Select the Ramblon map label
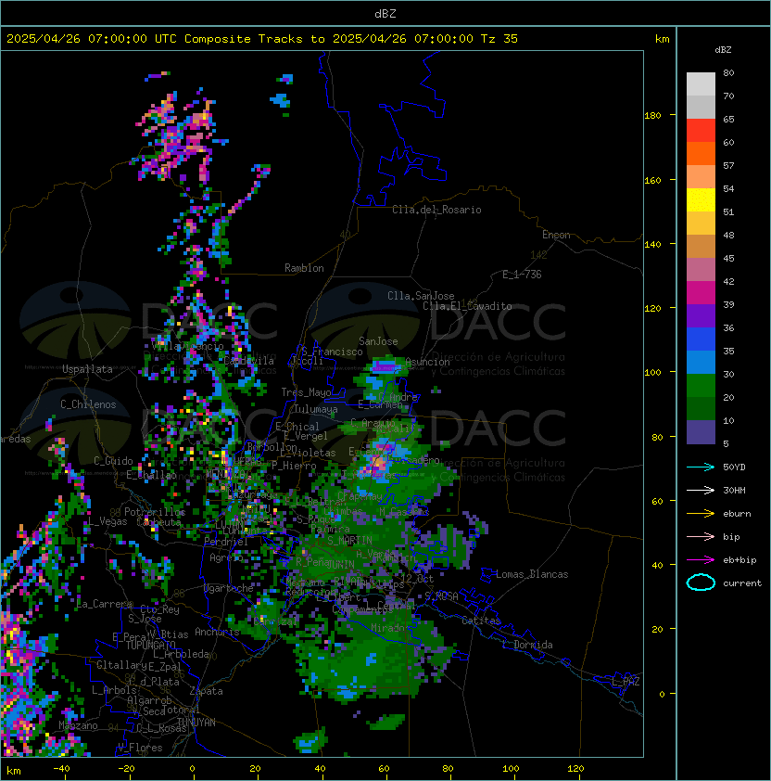The width and height of the screenshot is (771, 781). click(x=304, y=268)
